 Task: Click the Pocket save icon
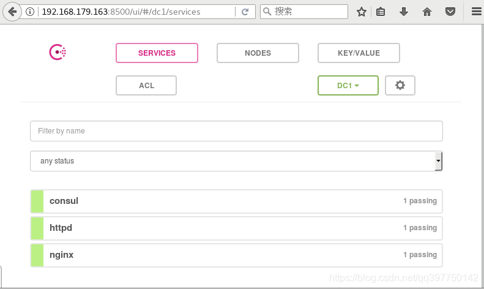click(450, 12)
